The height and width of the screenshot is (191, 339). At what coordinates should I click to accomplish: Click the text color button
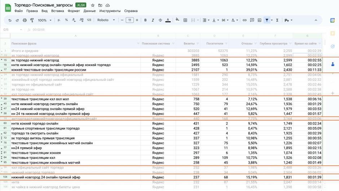click(168, 20)
